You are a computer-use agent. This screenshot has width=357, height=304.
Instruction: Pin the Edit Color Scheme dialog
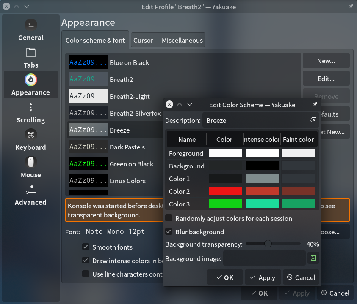[315, 104]
